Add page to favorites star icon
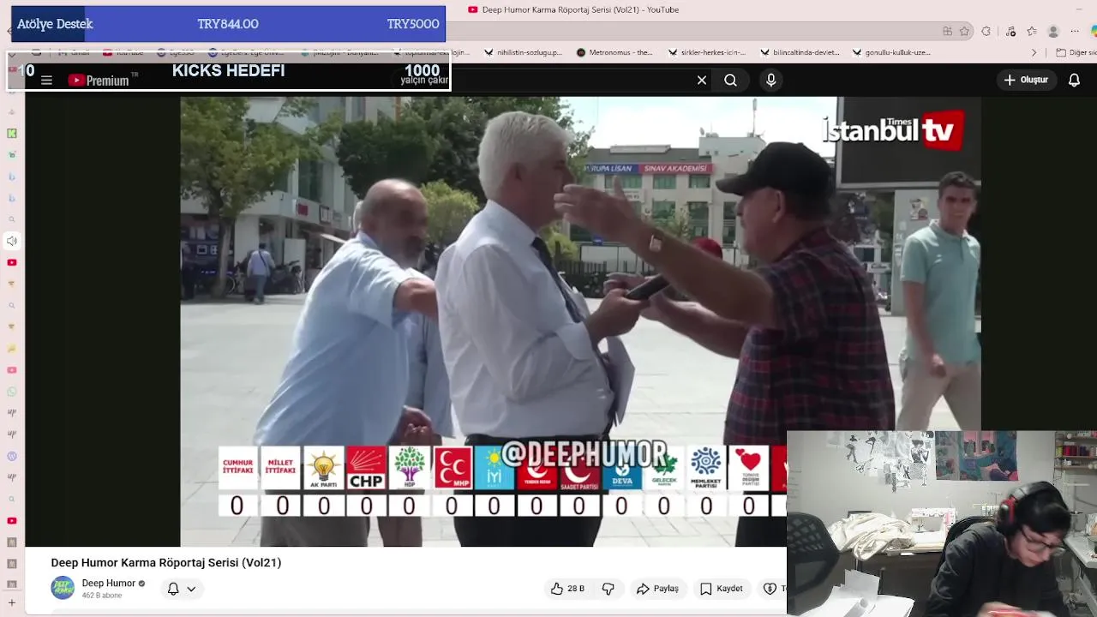Screen dimensions: 1097x617 coord(965,31)
